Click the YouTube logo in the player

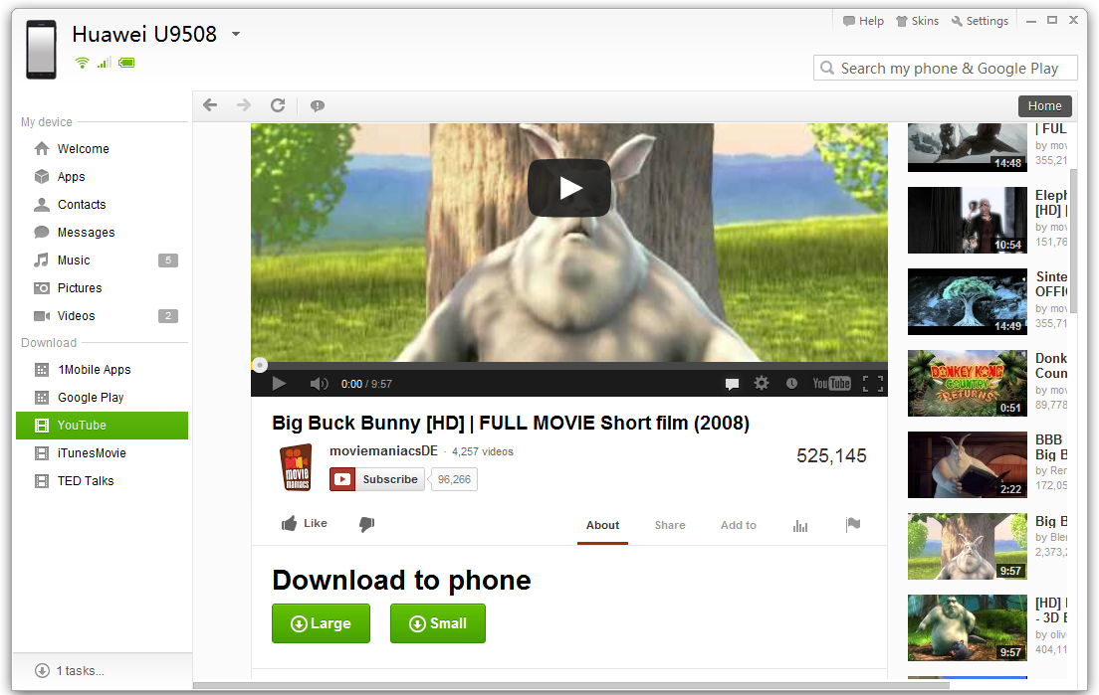coord(831,383)
